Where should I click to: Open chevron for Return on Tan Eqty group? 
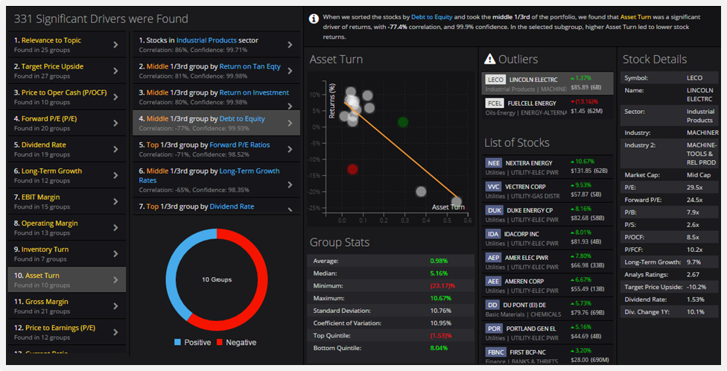point(290,71)
